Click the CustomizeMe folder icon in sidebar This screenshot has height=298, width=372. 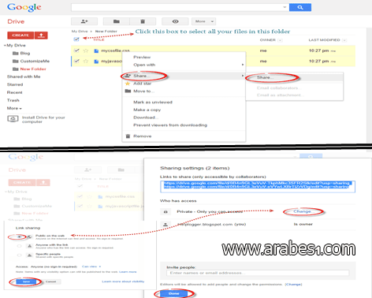coord(16,61)
